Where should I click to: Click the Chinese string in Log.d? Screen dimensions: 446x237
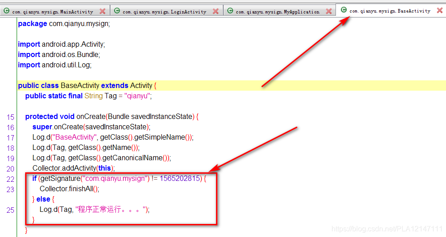tap(110, 210)
